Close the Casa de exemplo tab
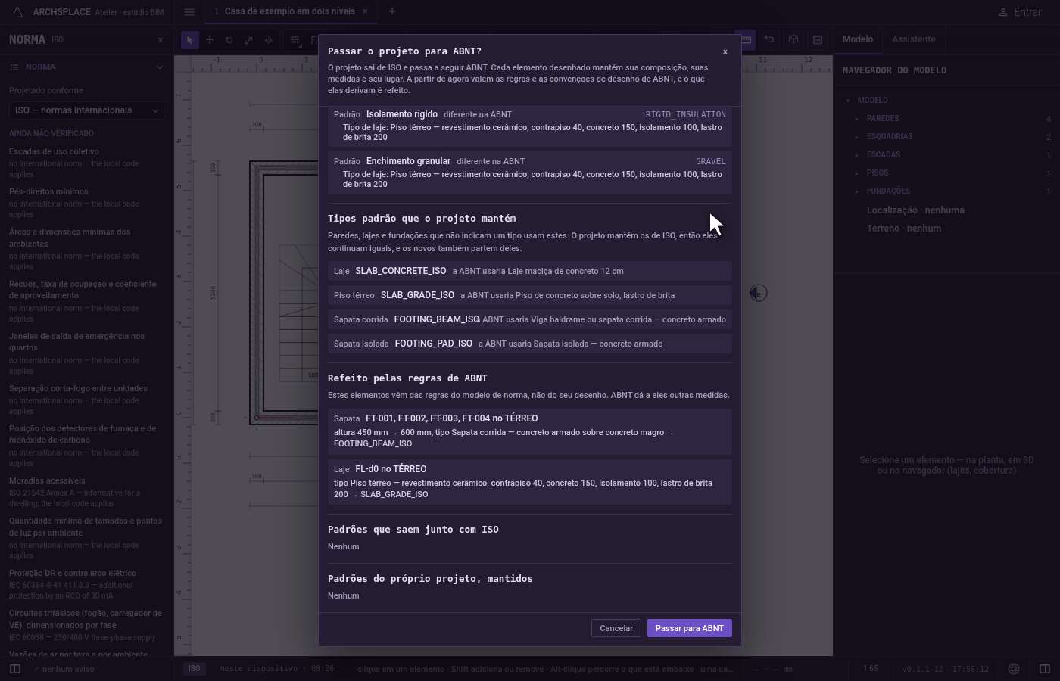Image resolution: width=1060 pixels, height=681 pixels. [365, 11]
